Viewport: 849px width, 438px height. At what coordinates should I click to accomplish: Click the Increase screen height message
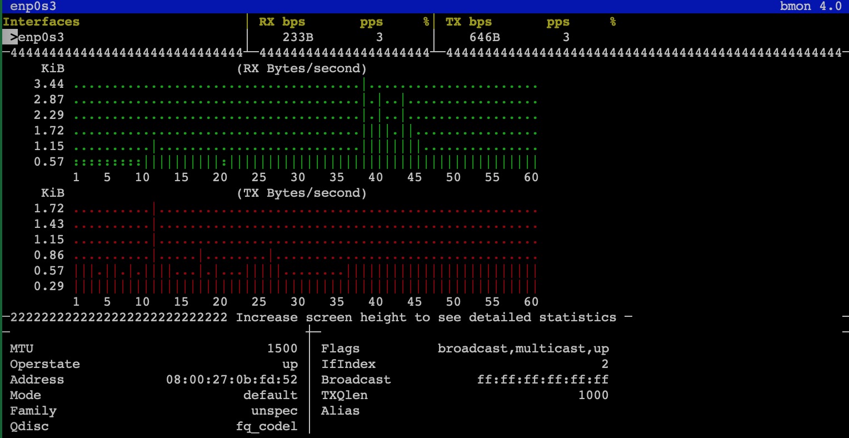pyautogui.click(x=426, y=317)
